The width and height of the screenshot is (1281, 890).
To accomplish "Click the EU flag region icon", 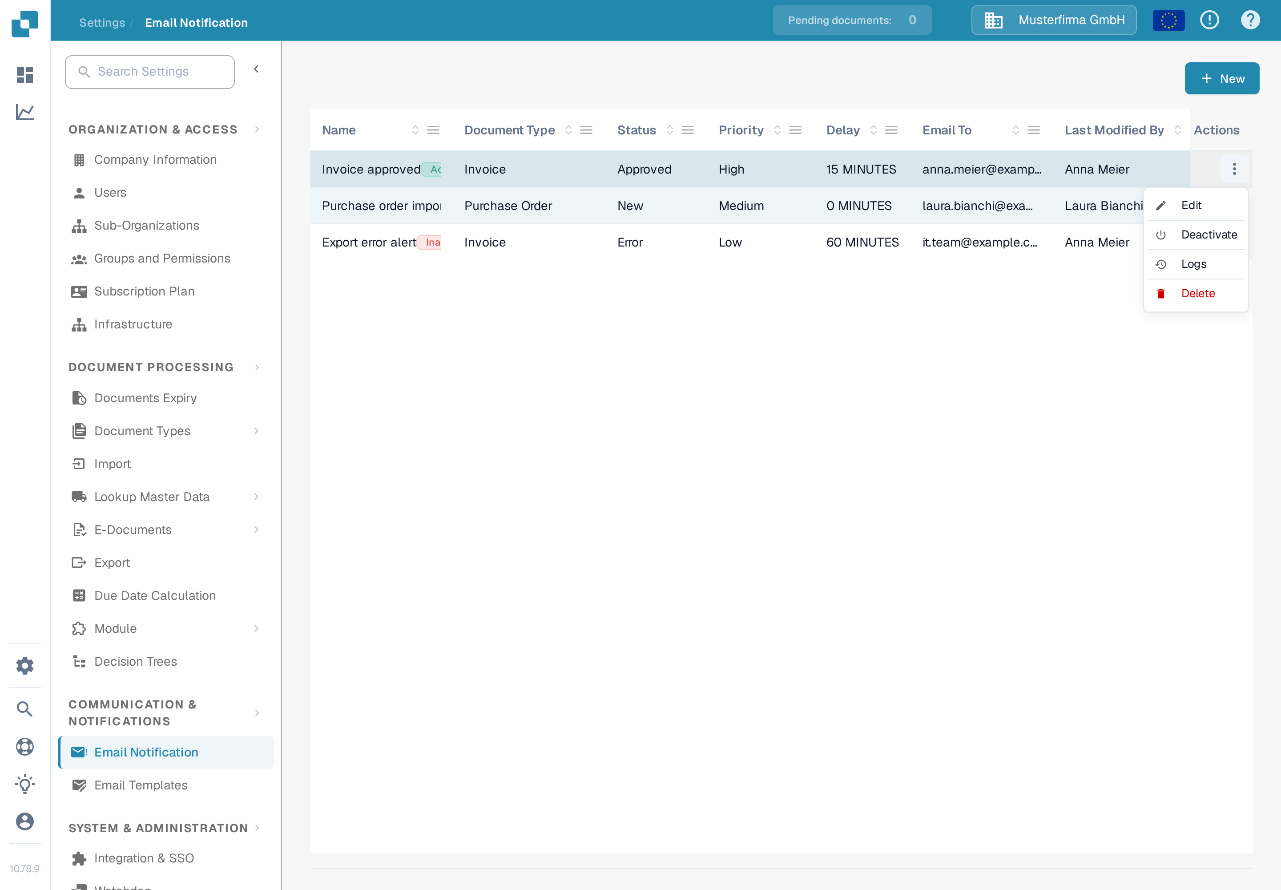I will pos(1168,20).
